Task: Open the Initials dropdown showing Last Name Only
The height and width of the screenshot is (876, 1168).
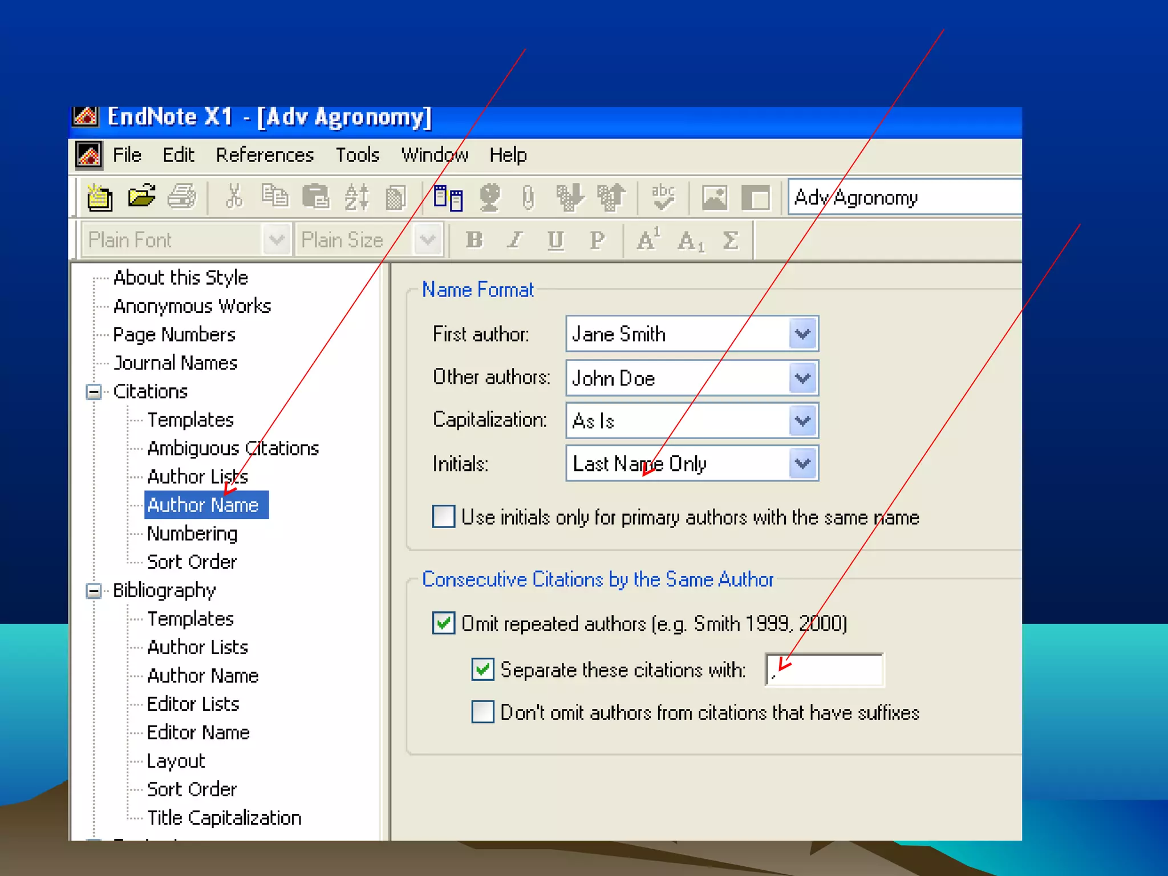Action: (x=802, y=464)
